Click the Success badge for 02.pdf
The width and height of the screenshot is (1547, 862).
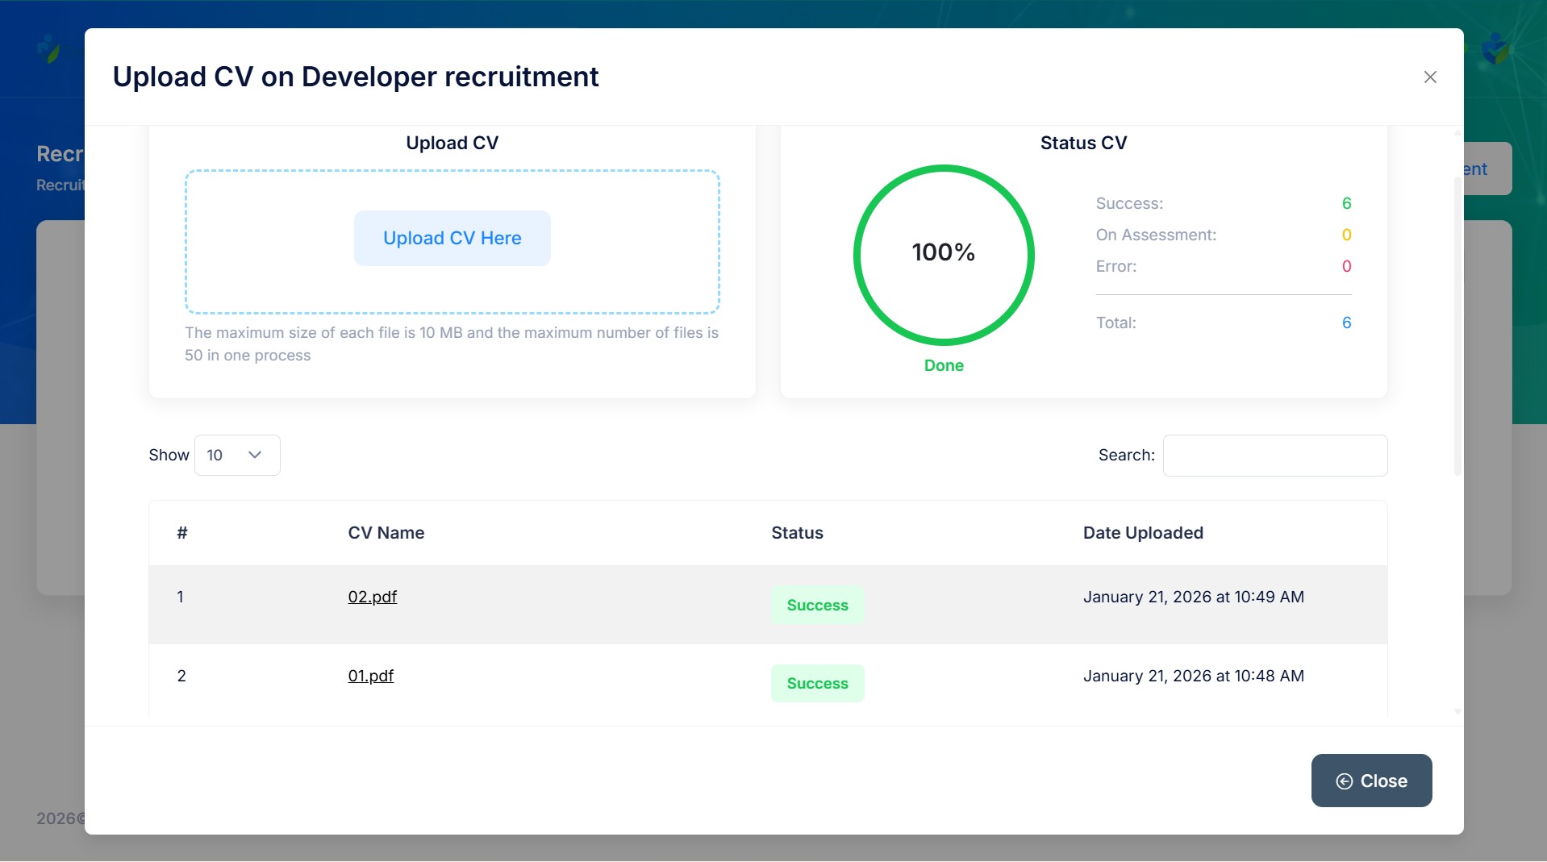(x=817, y=605)
